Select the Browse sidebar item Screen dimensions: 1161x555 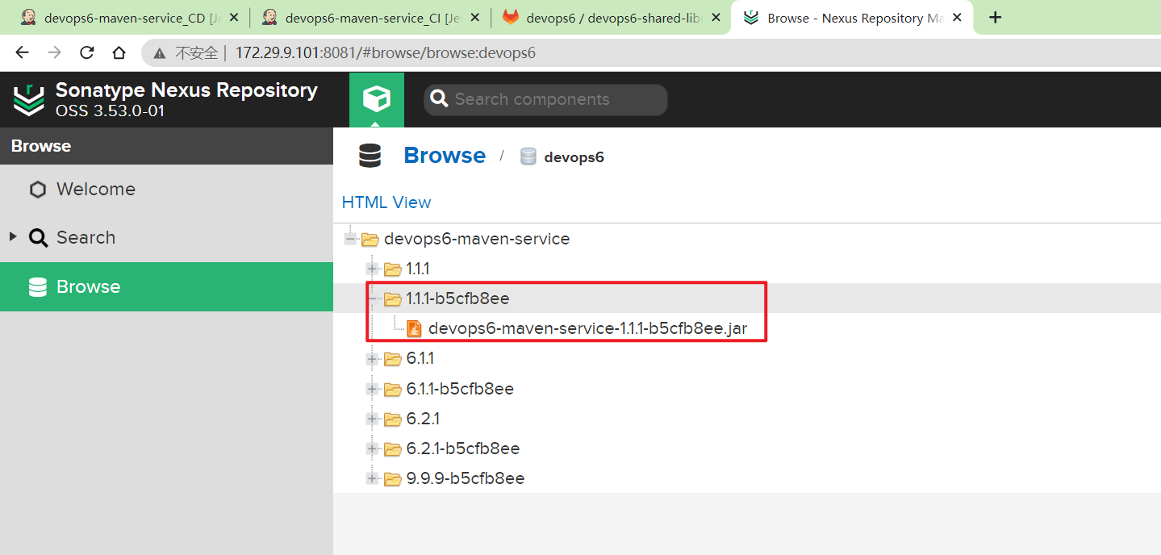[x=166, y=287]
